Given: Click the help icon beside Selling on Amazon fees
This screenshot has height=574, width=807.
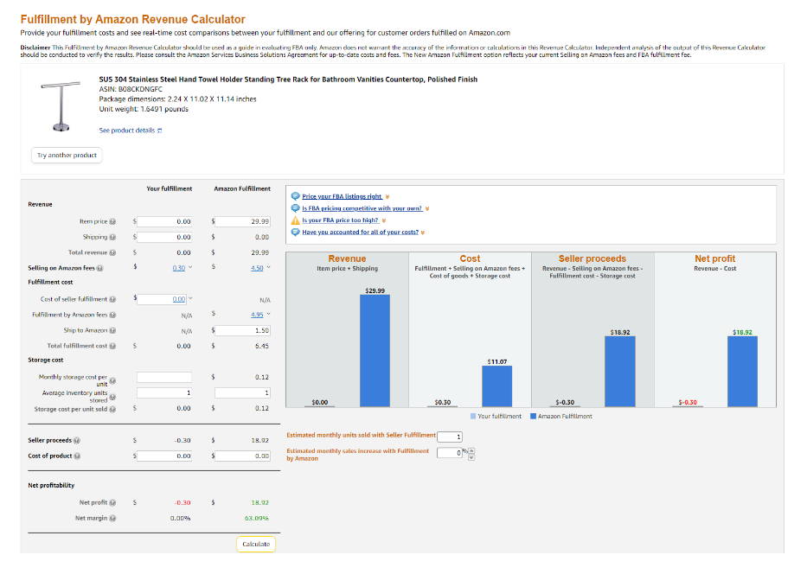Looking at the screenshot, I should pyautogui.click(x=99, y=268).
